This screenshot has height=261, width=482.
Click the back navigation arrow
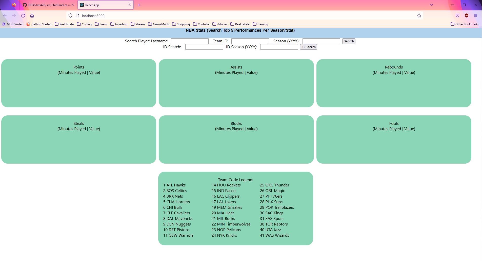[5, 15]
